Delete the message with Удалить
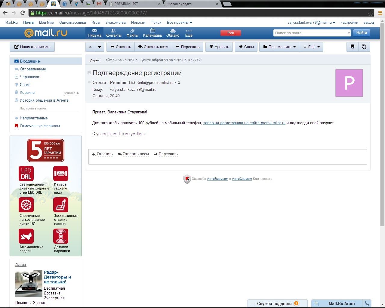Screen dimensions: 385x308 tap(219, 47)
